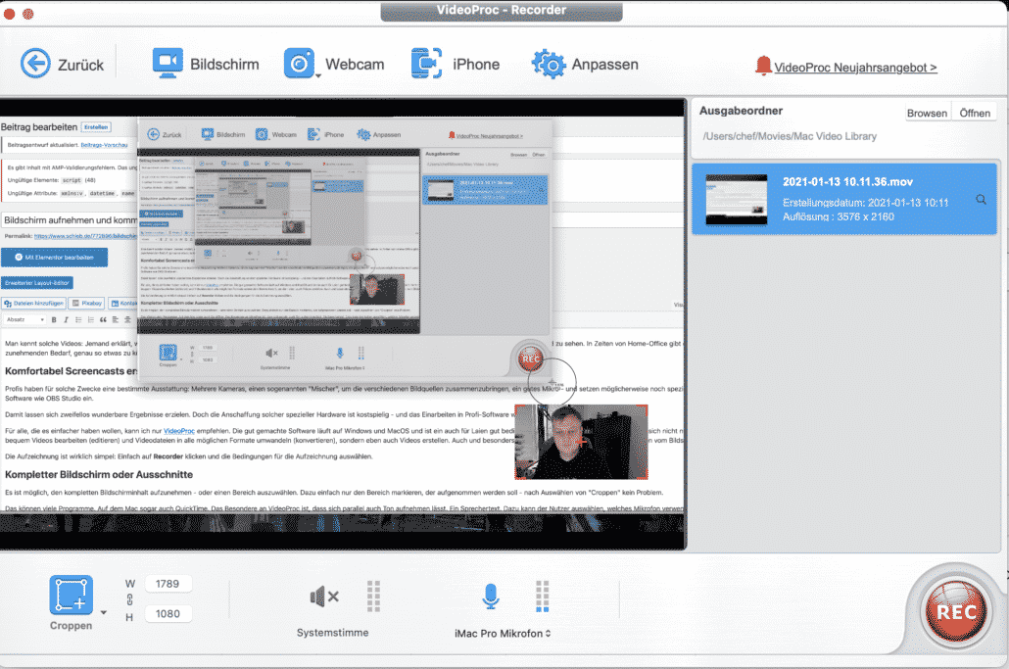Click the height field showing 1080
Image resolution: width=1009 pixels, height=669 pixels.
click(168, 614)
